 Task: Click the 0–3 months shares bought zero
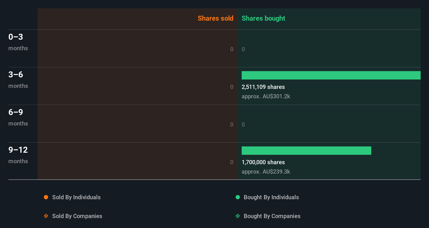[x=243, y=49]
